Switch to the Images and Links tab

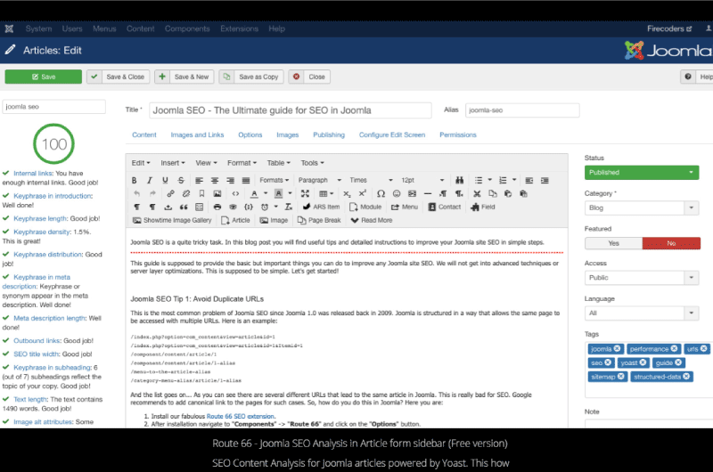coord(197,135)
